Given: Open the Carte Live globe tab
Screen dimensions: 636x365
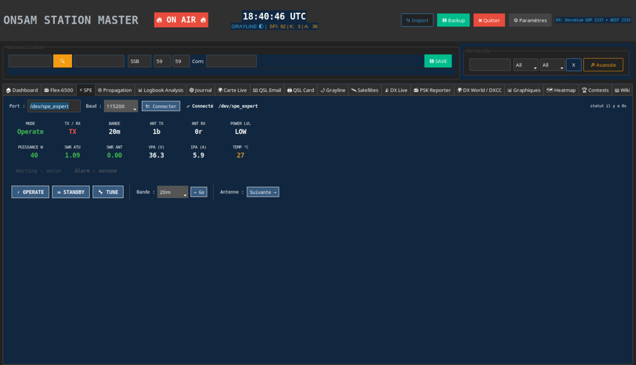Looking at the screenshot, I should 232,90.
